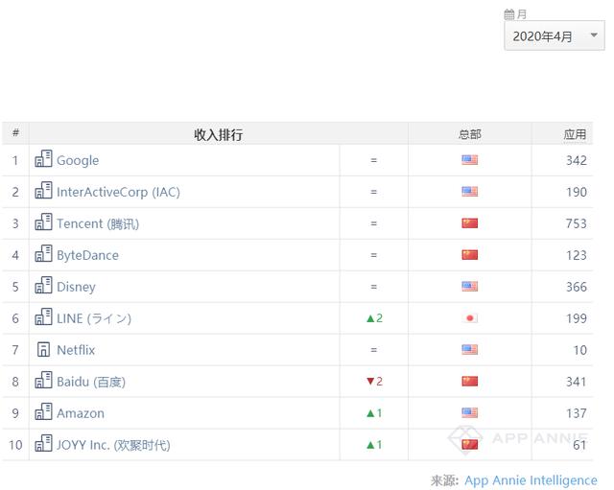Click app count 61 for JOYY
The image size is (614, 490).
pyautogui.click(x=579, y=445)
